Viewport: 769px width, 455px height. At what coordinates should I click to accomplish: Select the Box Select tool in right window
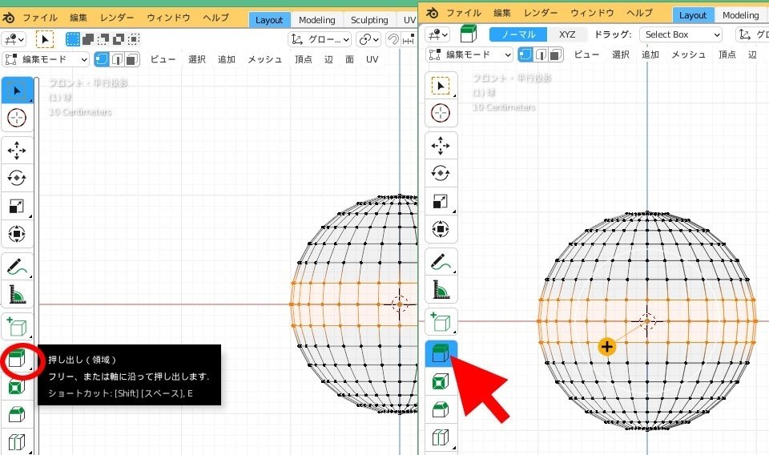coord(441,86)
